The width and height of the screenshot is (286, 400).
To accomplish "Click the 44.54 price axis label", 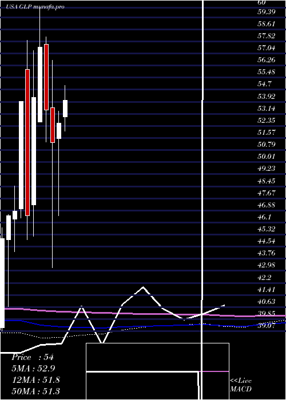I will (x=267, y=241).
